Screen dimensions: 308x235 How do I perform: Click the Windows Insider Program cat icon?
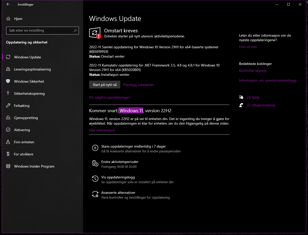8,166
